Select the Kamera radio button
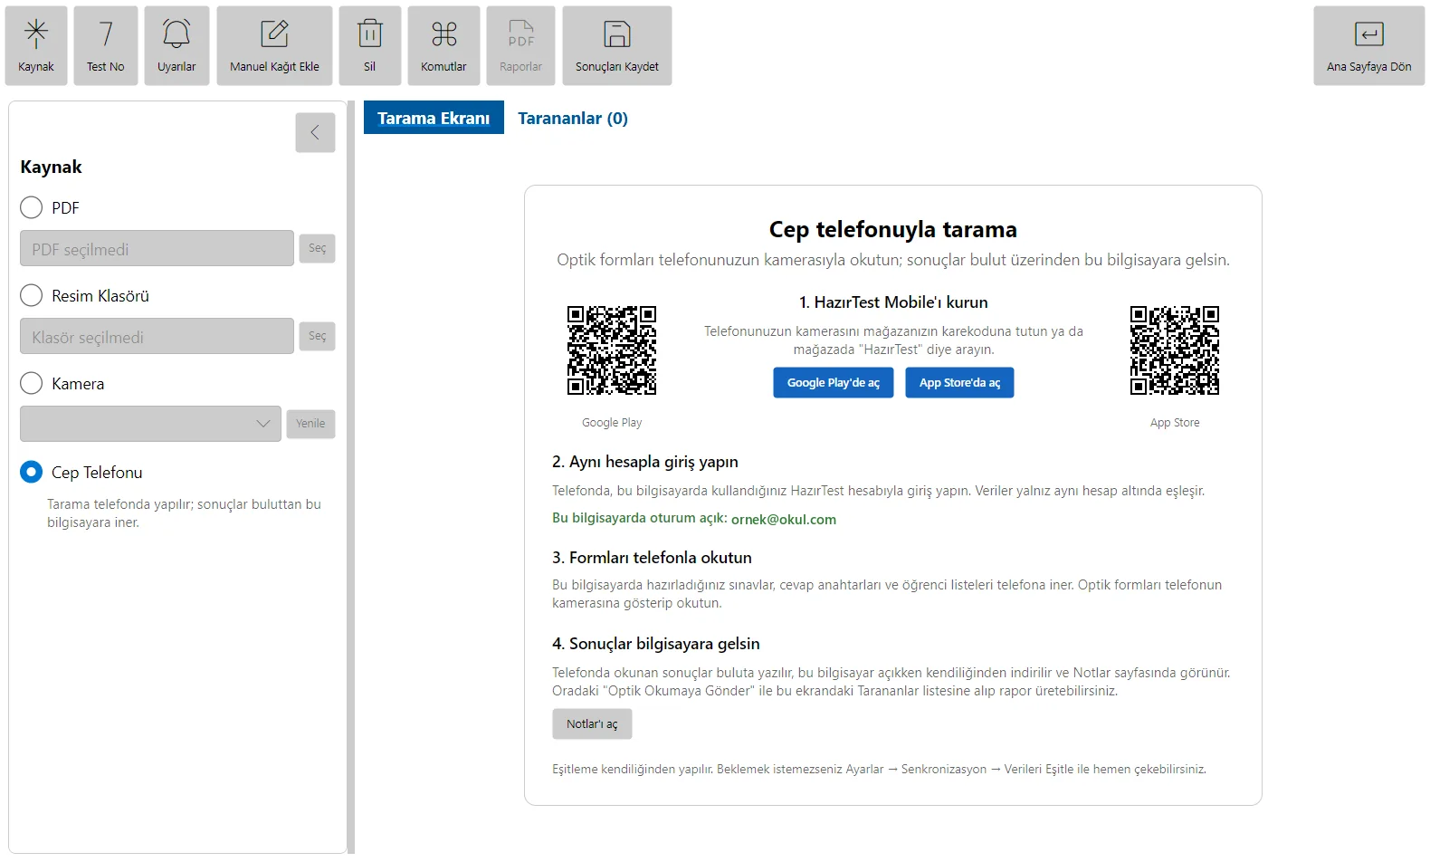Image resolution: width=1430 pixels, height=862 pixels. click(32, 383)
